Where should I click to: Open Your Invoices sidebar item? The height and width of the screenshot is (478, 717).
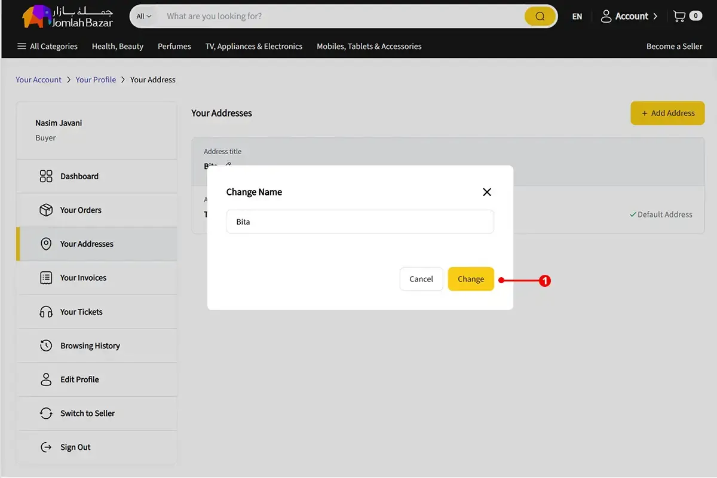tap(83, 278)
